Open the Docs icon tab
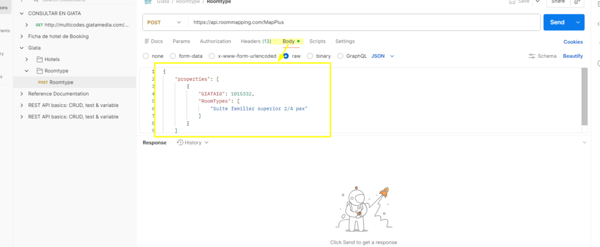 point(146,42)
